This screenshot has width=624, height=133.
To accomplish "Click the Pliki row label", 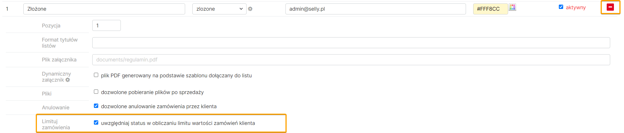I will 47,94.
